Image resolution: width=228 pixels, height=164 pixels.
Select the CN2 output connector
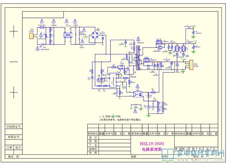pyautogui.click(x=191, y=65)
